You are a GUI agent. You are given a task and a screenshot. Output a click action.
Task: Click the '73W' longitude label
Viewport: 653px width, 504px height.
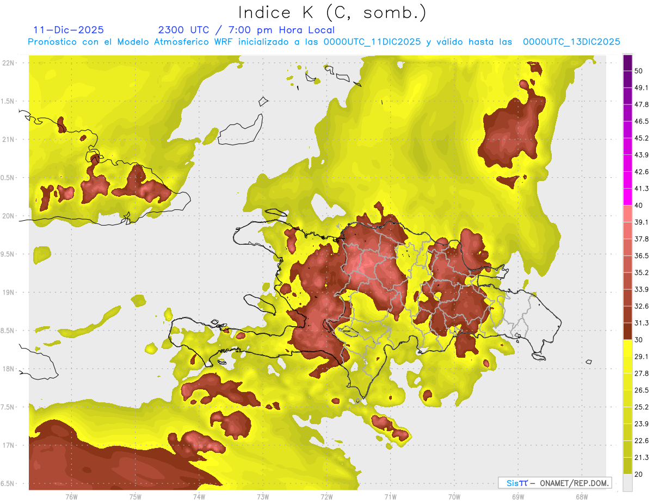point(263,496)
